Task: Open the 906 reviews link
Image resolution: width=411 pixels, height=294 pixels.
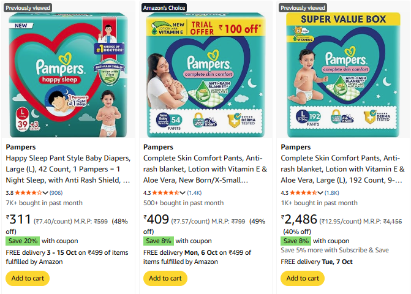Action: pyautogui.click(x=56, y=193)
